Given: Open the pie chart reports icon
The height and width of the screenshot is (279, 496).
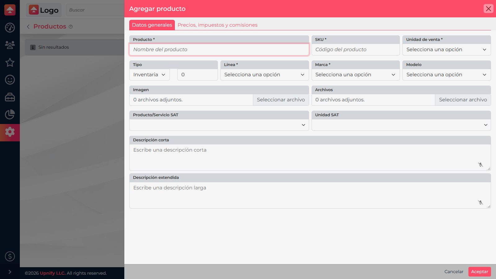Looking at the screenshot, I should (x=10, y=114).
